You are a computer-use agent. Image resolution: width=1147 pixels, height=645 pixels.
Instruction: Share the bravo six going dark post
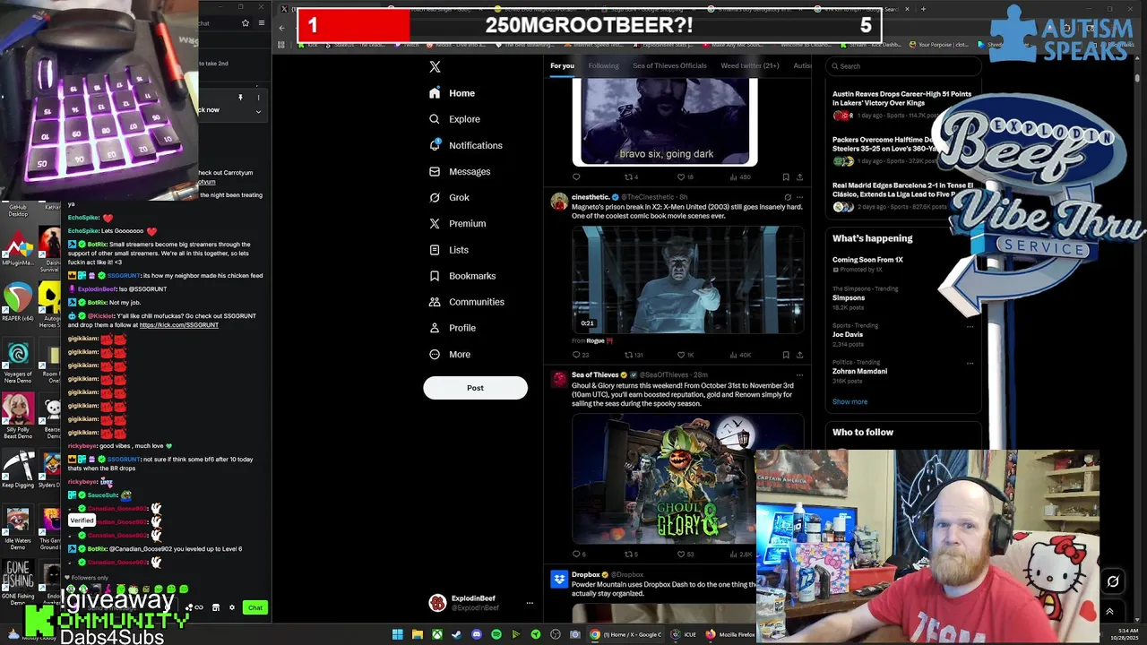tap(799, 177)
